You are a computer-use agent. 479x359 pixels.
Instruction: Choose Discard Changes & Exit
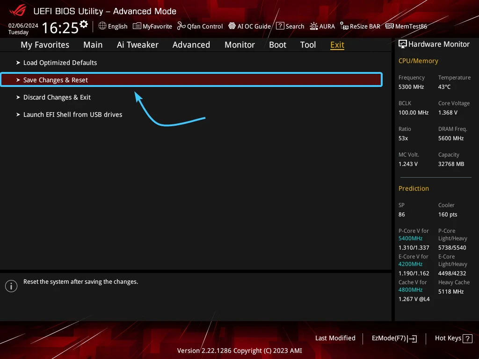pos(57,97)
